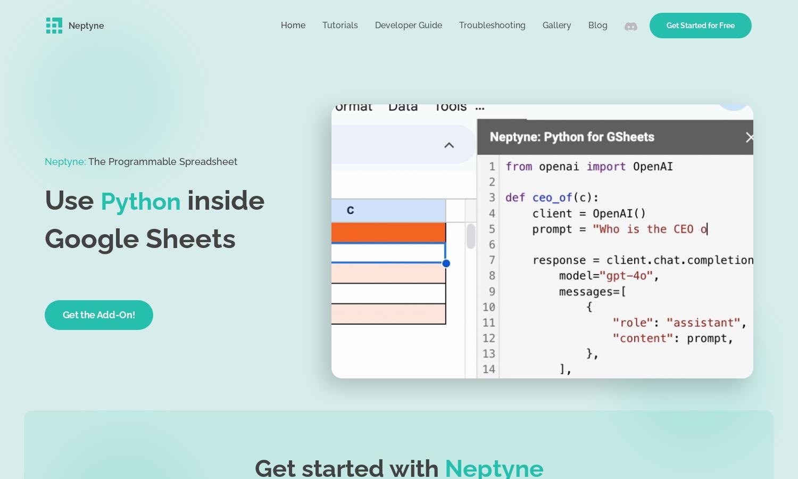This screenshot has width=798, height=479.
Task: Open the Tools menu in the sheet
Action: click(x=450, y=108)
